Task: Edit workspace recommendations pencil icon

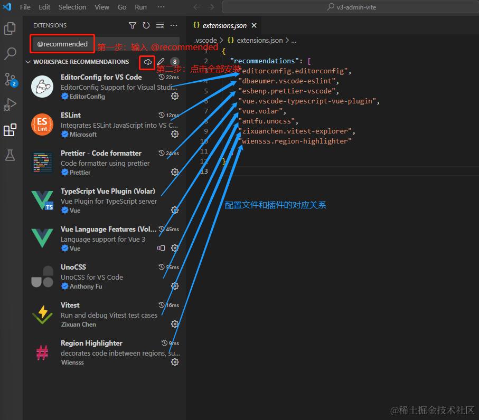Action: [x=161, y=62]
